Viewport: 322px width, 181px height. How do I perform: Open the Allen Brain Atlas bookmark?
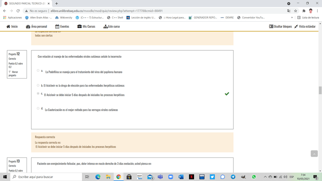point(38,18)
